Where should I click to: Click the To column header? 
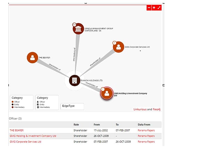tap(117, 125)
